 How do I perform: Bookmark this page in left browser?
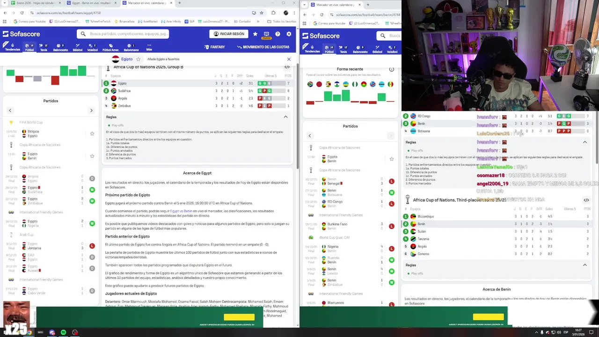point(262,13)
